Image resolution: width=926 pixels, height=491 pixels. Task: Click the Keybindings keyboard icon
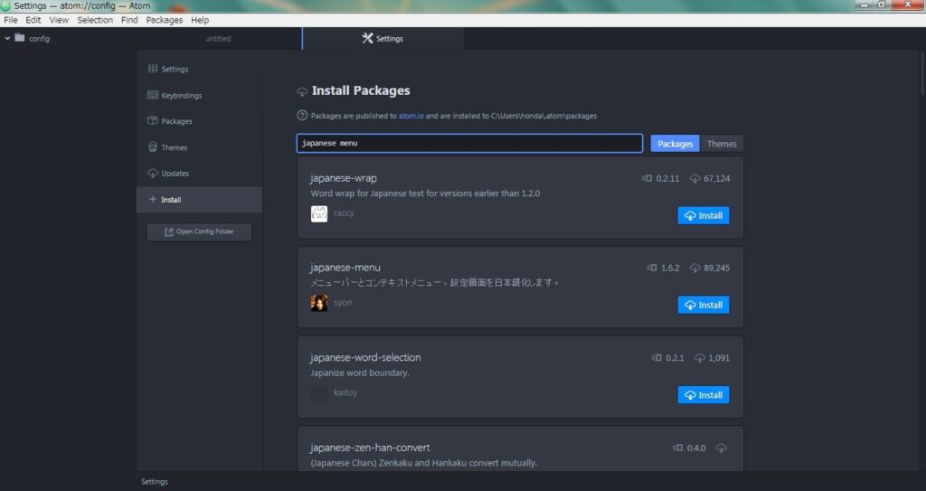152,95
